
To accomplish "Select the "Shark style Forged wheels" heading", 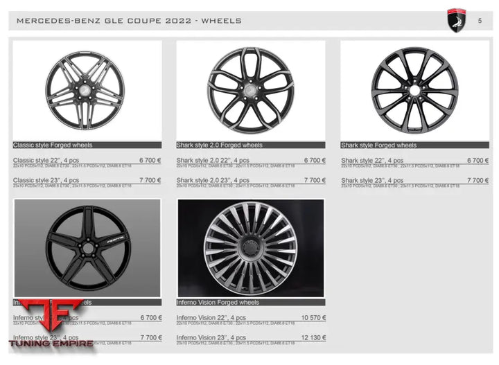I will point(379,145).
